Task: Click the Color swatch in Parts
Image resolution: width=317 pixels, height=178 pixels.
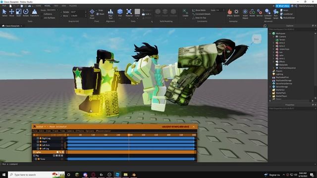Action: [x=137, y=12]
